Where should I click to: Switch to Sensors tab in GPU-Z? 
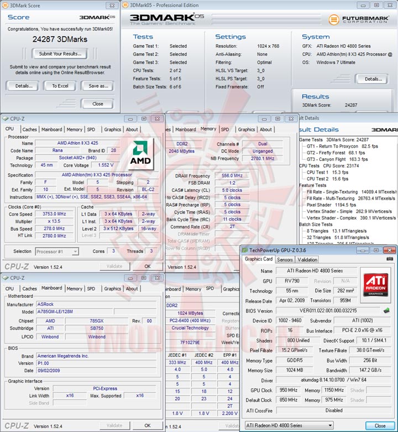[x=285, y=259]
